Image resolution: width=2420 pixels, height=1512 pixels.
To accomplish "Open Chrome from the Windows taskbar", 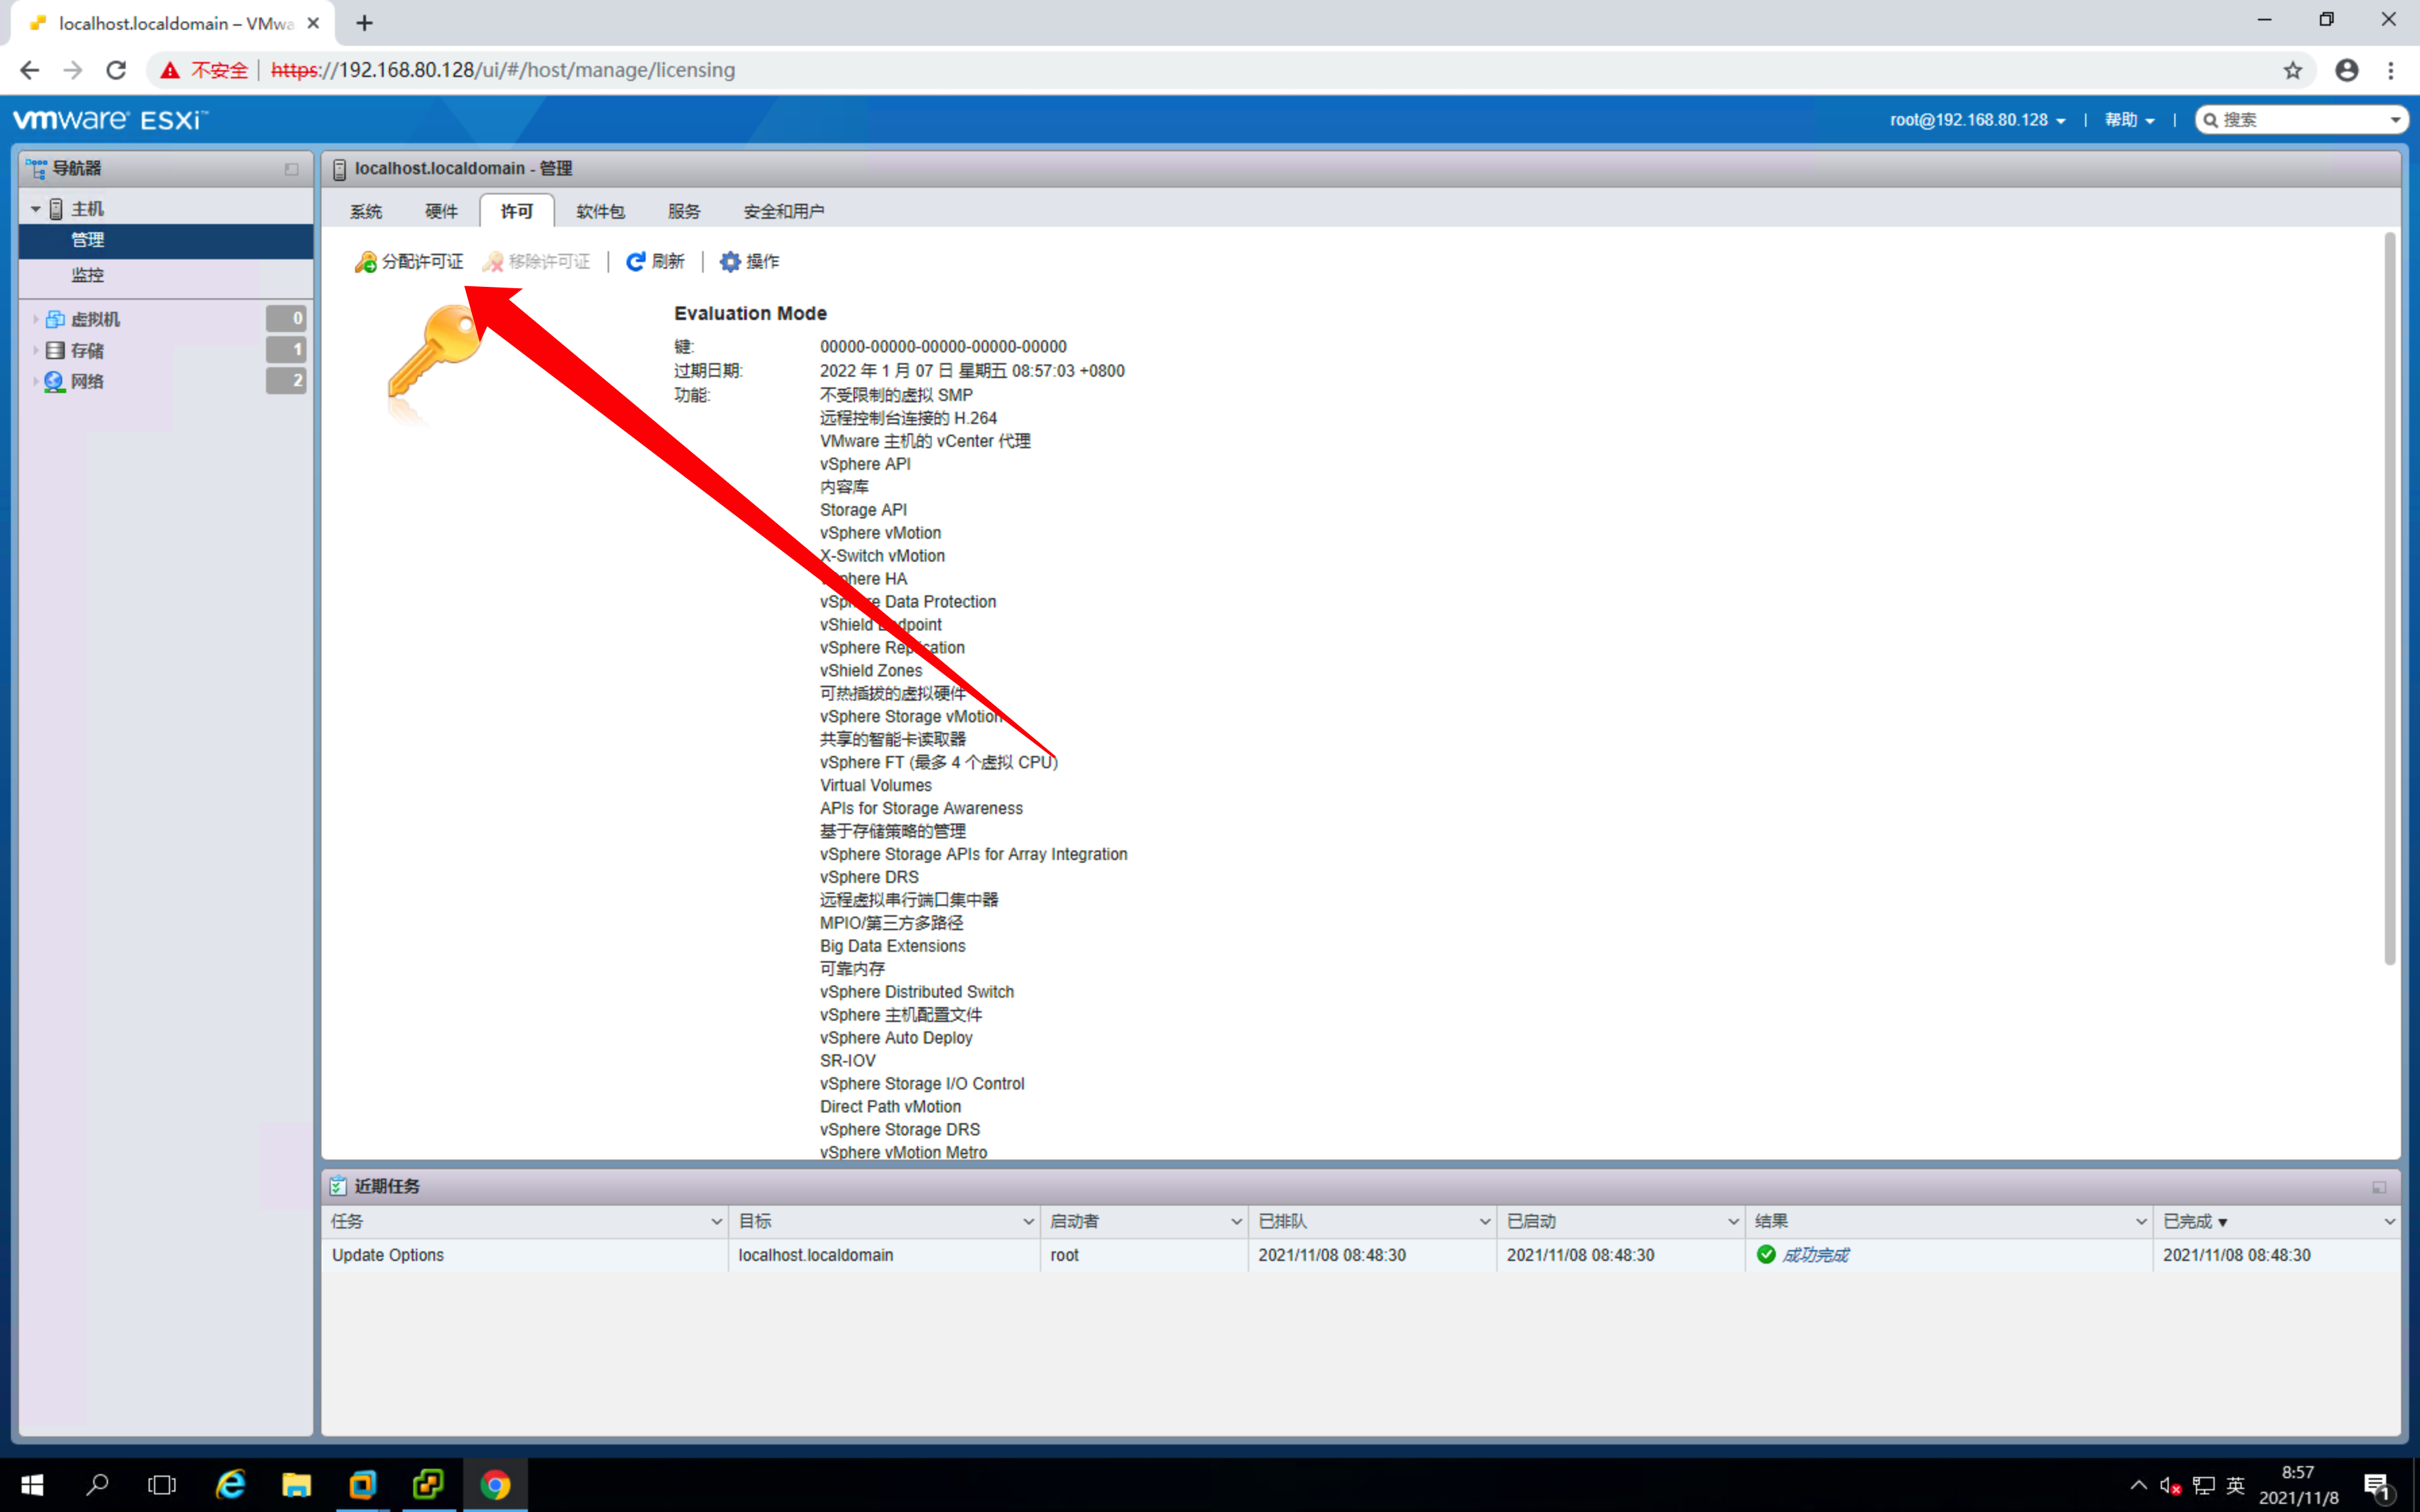I will point(494,1484).
